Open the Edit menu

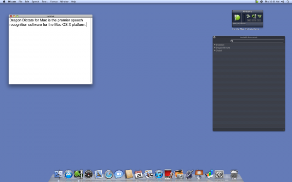click(x=27, y=1)
